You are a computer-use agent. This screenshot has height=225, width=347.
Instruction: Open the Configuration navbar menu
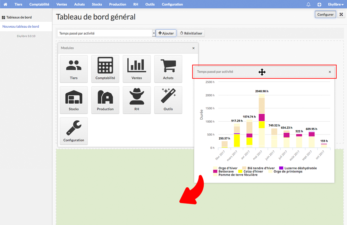(x=172, y=4)
